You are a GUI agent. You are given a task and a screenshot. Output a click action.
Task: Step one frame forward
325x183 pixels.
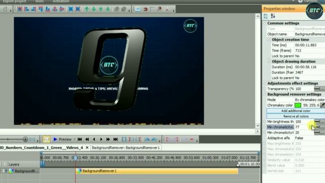[x=101, y=139]
